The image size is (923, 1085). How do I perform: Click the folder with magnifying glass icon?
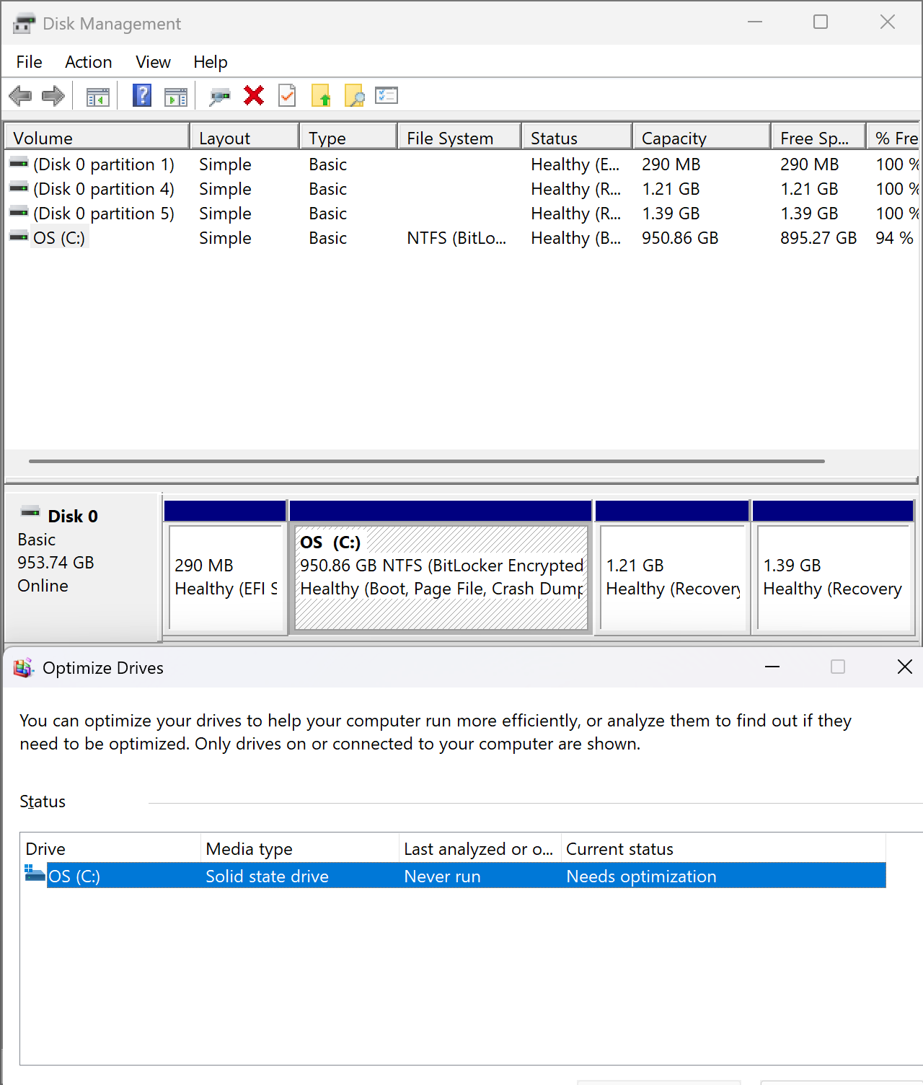[354, 95]
